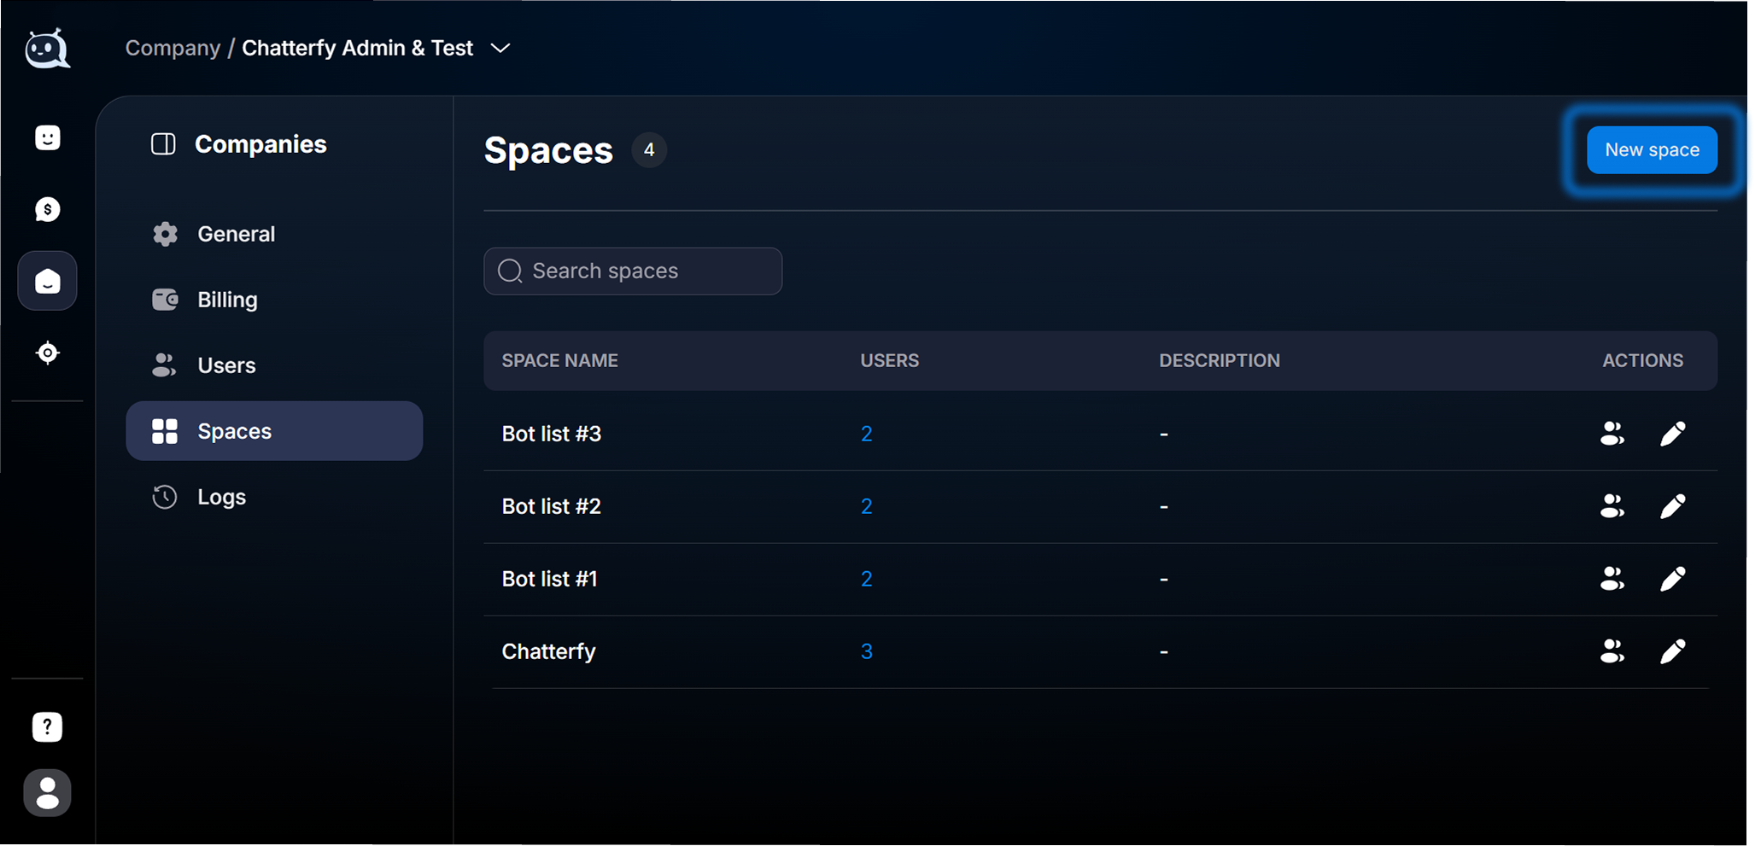This screenshot has height=846, width=1755.
Task: Click the New space button
Action: tap(1652, 150)
